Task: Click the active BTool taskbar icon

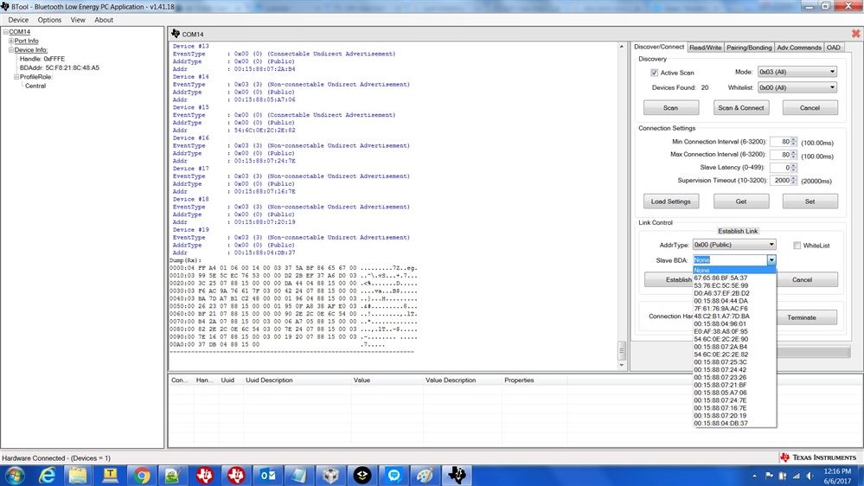Action: (x=457, y=475)
